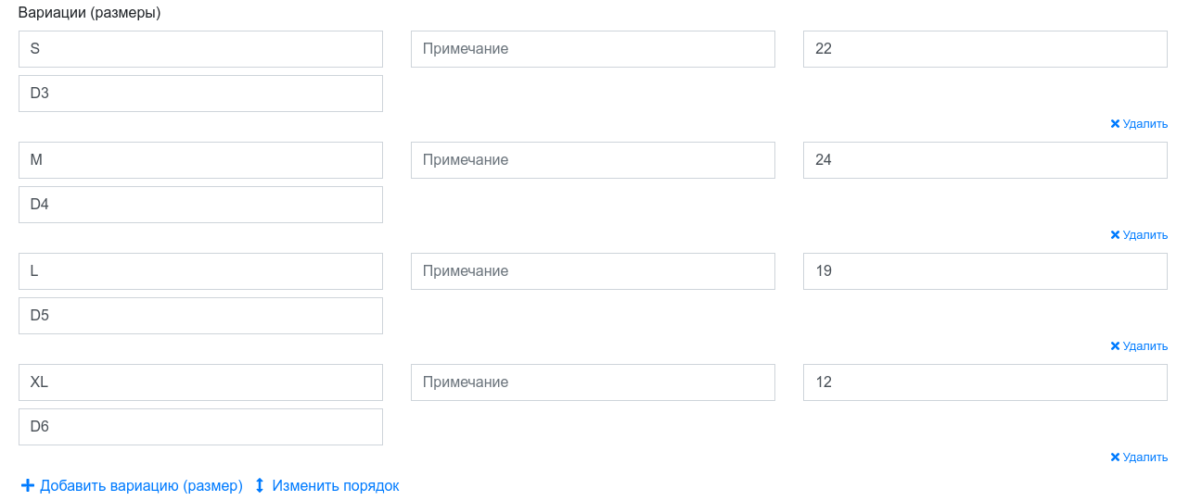Click the Примечание field in the L row
The height and width of the screenshot is (501, 1202).
[593, 271]
